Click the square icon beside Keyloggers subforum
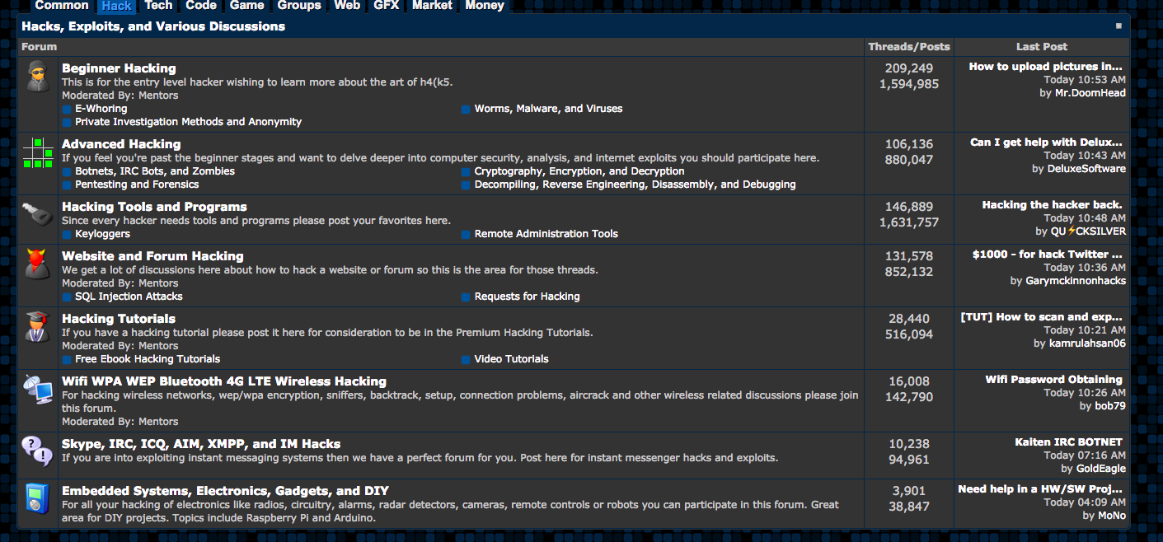Screen dimensions: 1163x542 coord(65,234)
